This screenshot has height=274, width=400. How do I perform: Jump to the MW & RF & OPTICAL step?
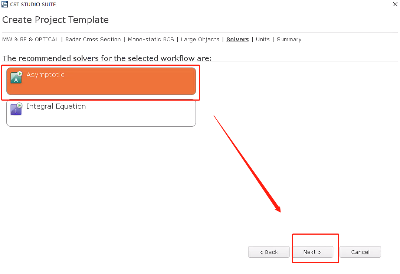(30, 39)
